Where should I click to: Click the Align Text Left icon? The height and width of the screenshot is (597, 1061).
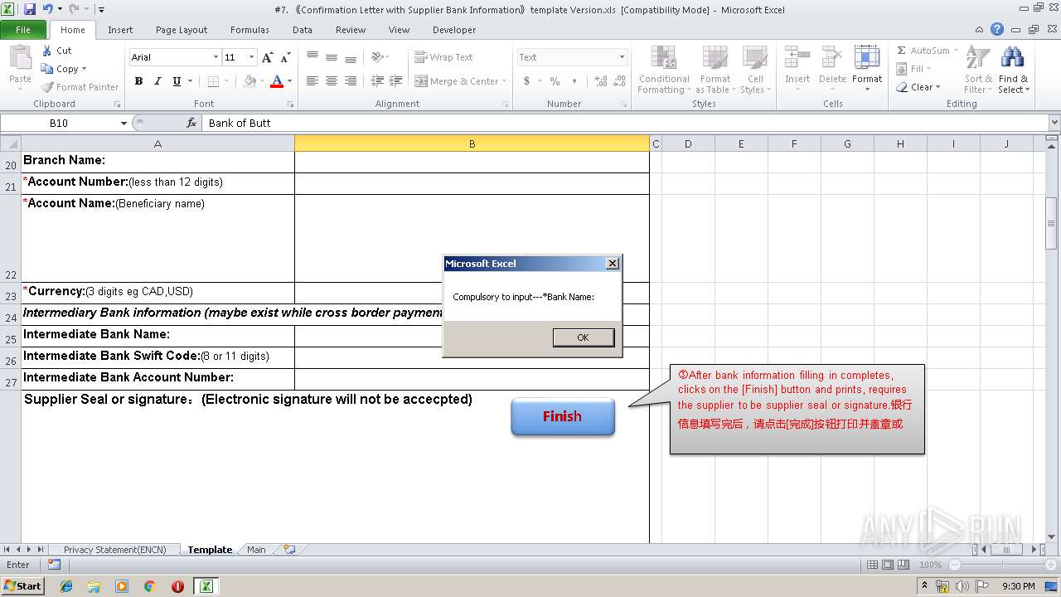[x=312, y=81]
